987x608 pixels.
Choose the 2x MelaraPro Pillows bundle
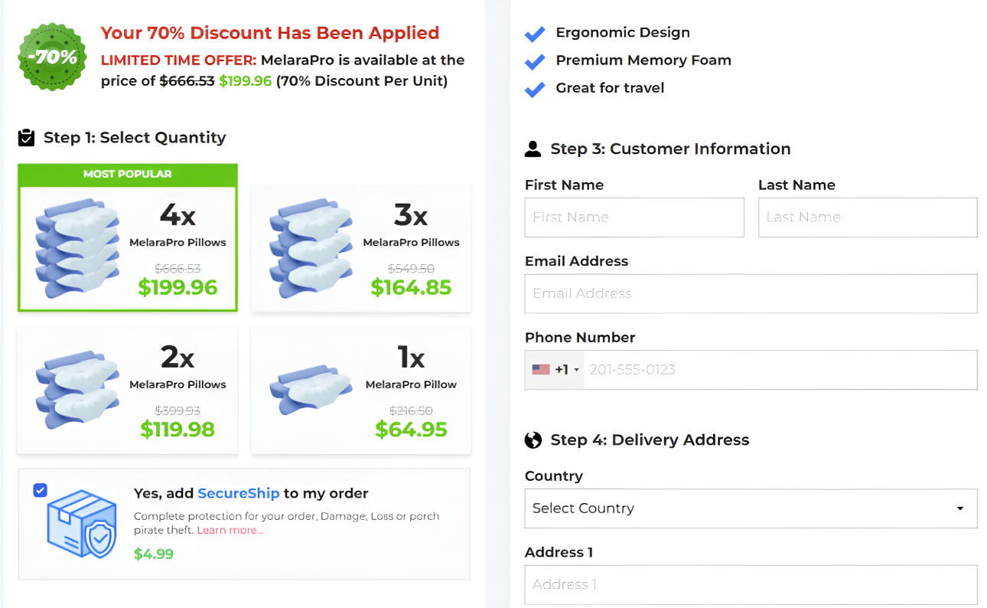point(128,391)
